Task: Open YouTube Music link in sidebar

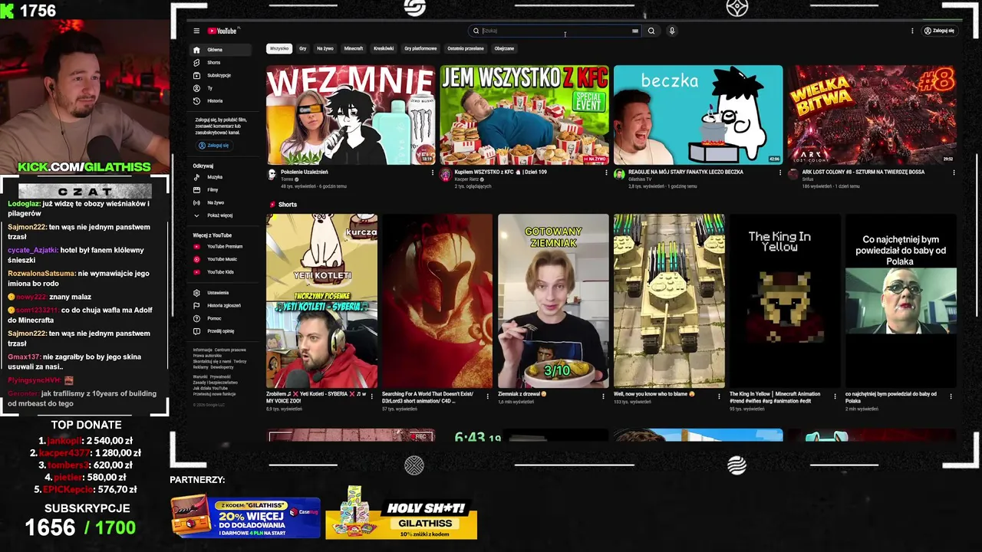Action: (221, 259)
